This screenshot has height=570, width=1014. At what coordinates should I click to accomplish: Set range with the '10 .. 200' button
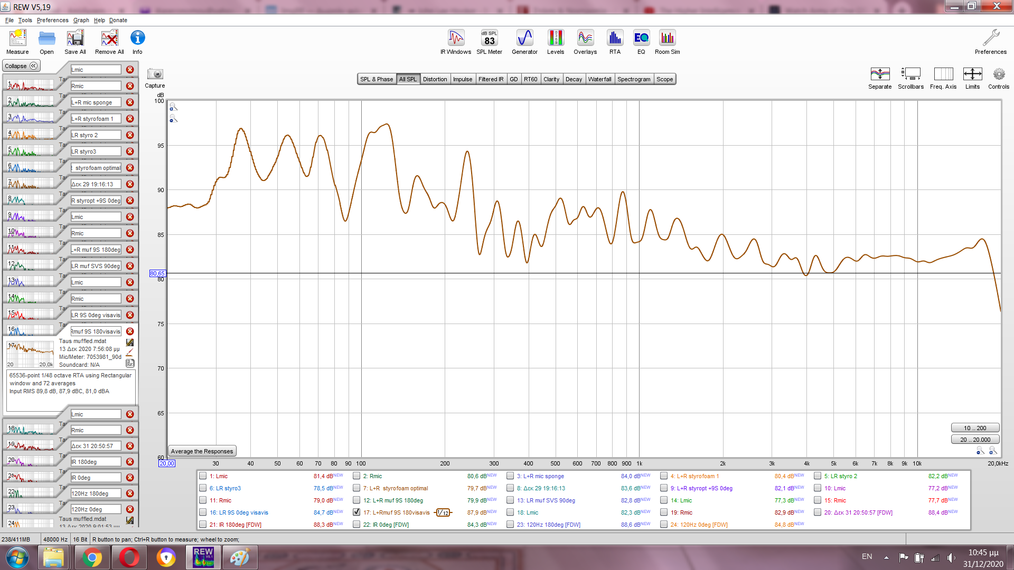click(x=975, y=428)
